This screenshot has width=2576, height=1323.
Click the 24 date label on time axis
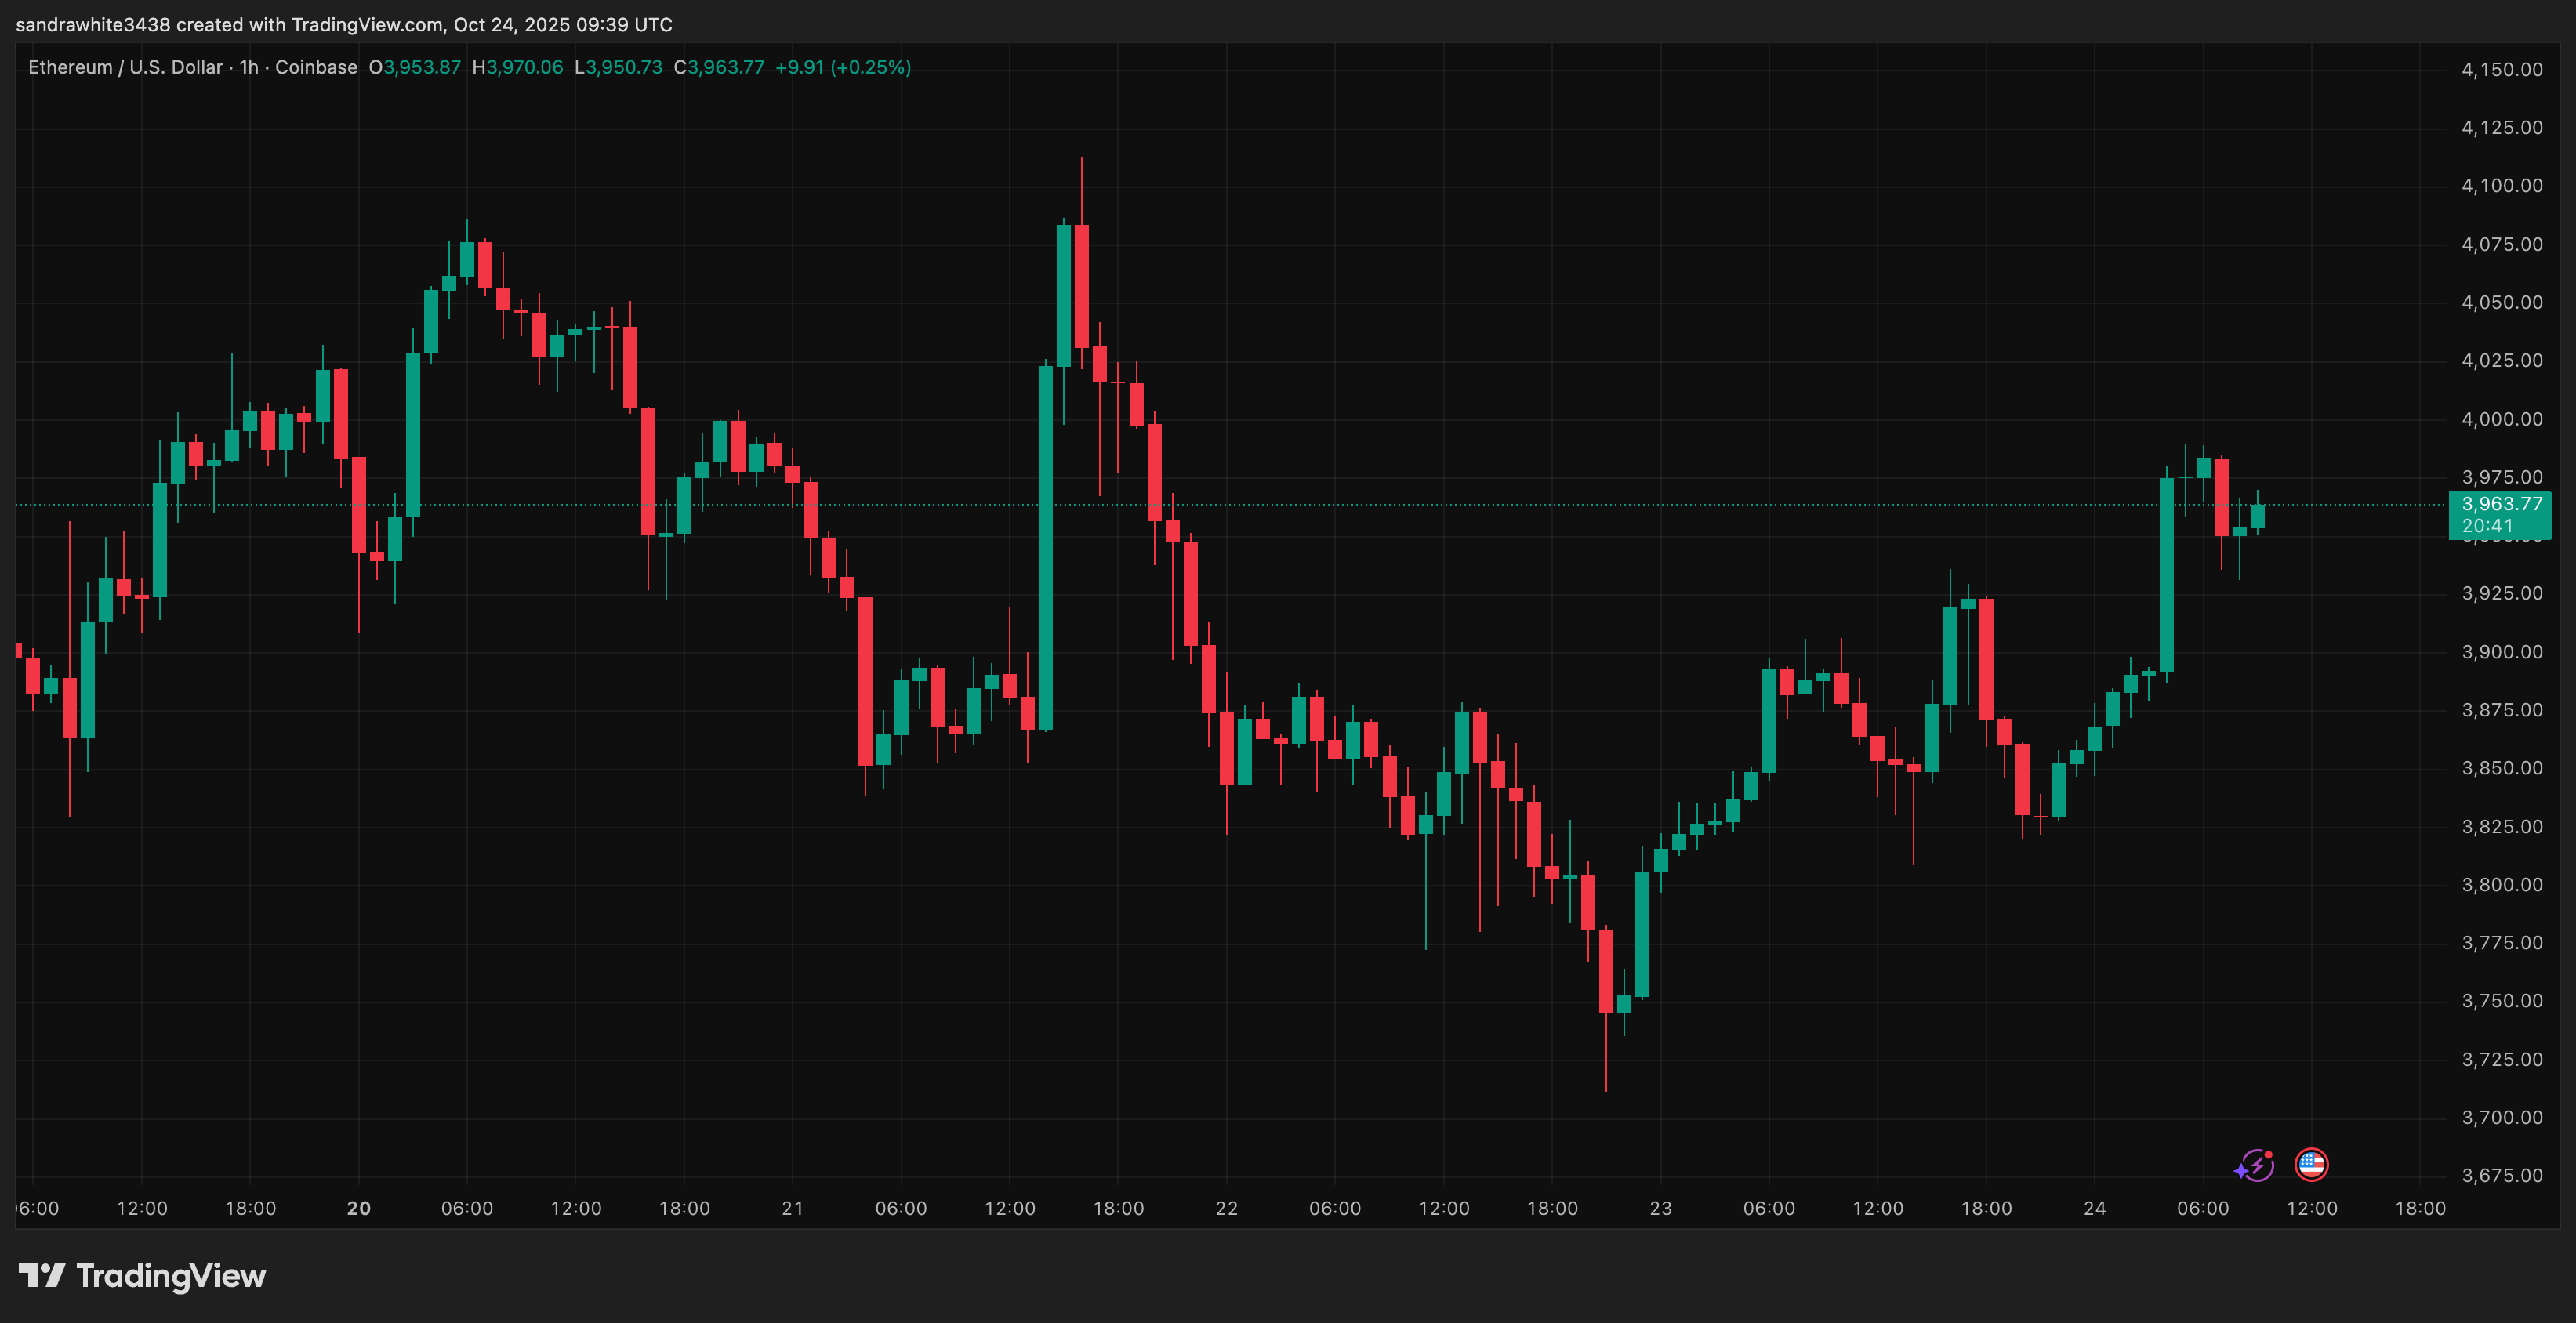2094,1208
